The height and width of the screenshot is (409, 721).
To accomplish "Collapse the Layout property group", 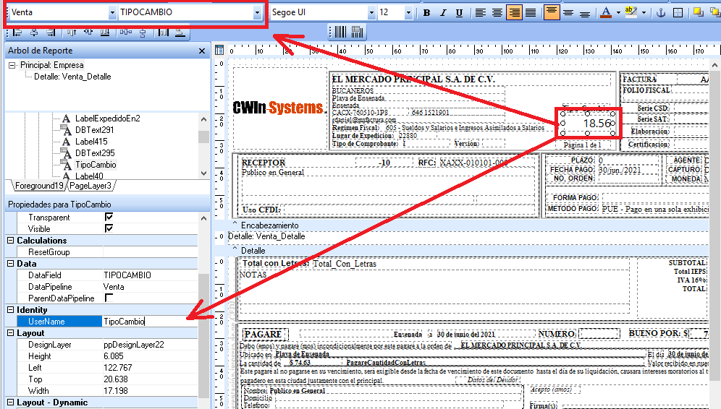I will coord(11,333).
